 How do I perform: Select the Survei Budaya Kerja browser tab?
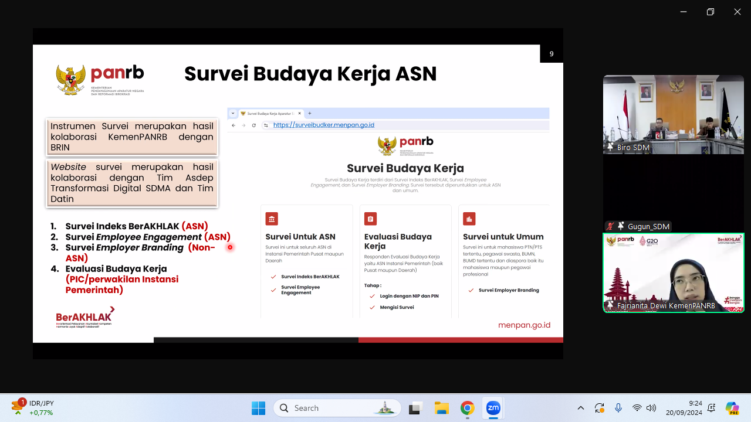point(270,113)
